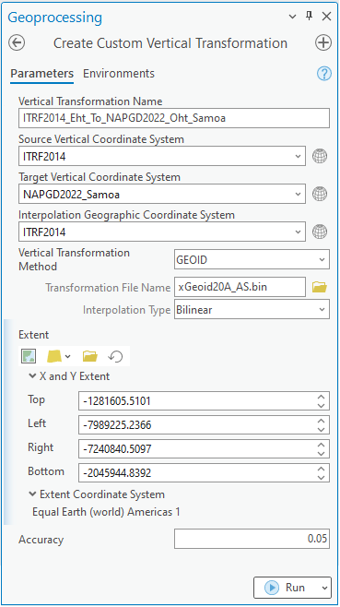Viewport: 340px width, 607px height.
Task: Increase the Top extent value using the up arrow
Action: 321,398
